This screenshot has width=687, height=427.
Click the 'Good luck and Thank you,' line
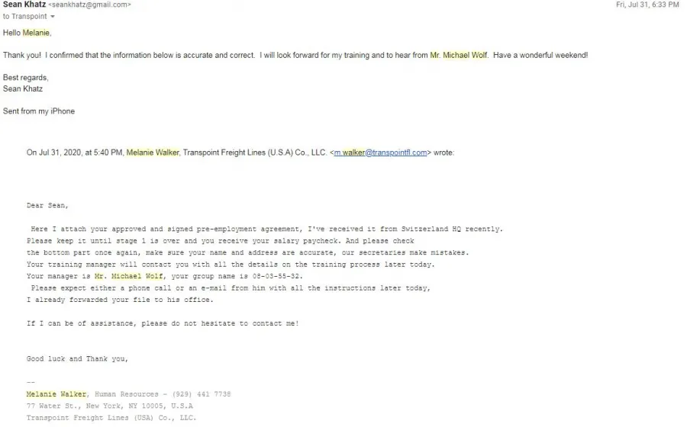click(77, 358)
